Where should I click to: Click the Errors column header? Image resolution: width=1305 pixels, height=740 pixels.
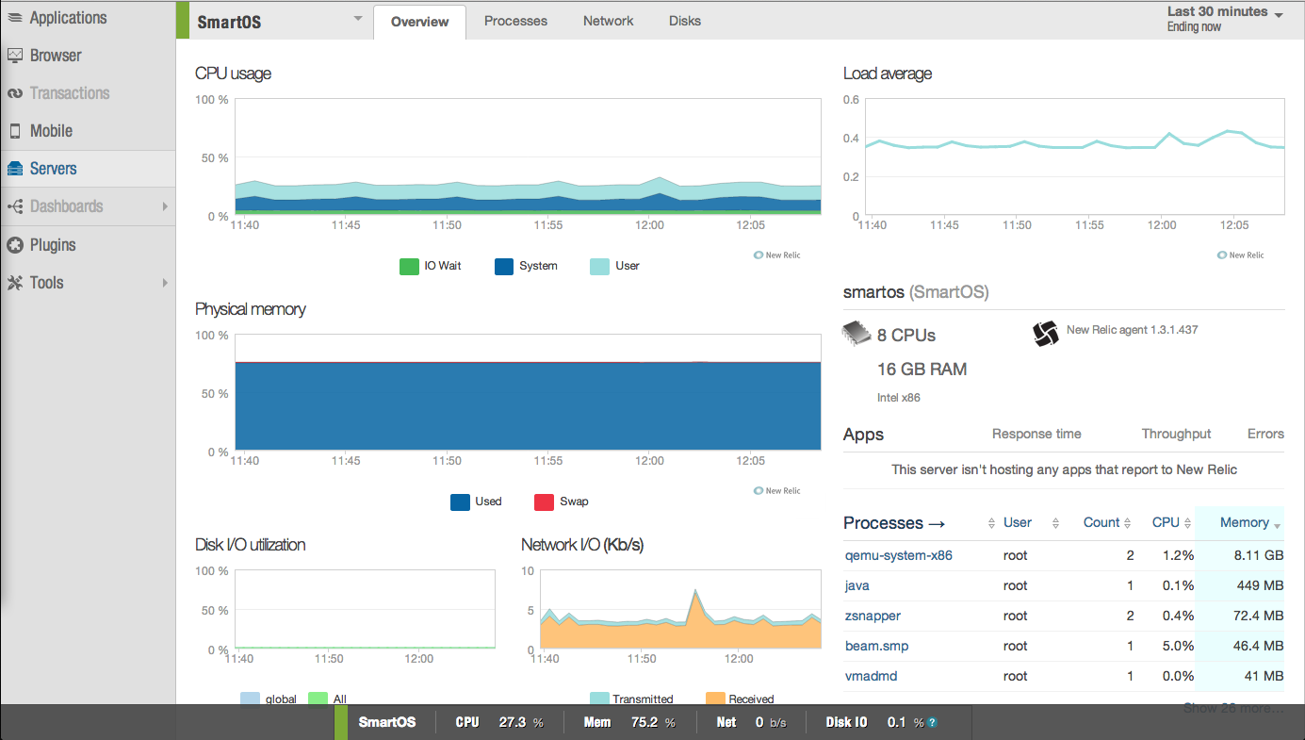pos(1265,434)
